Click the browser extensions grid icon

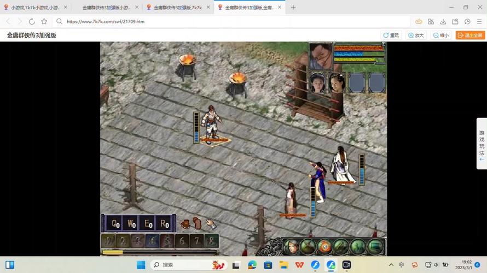pyautogui.click(x=431, y=21)
